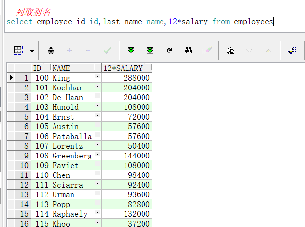This screenshot has width=305, height=227.
Task: Click the up triangle previous-record icon
Action: 268,51
